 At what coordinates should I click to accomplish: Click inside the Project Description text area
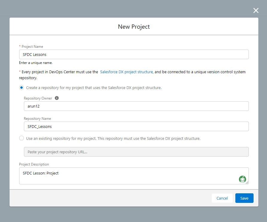click(134, 176)
